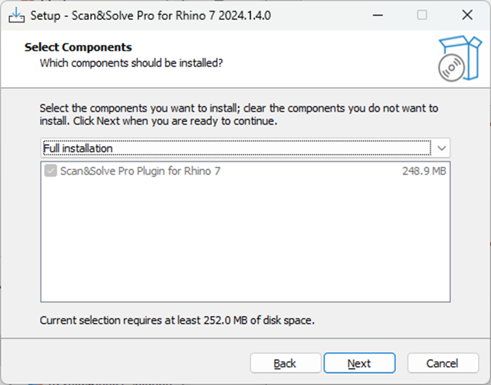Click the 252.0 MB disk space requirement text
Screen dimensions: 491x385
pos(178,320)
